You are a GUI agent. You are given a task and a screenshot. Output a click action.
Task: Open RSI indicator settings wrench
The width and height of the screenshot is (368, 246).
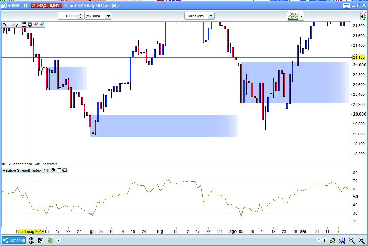tap(53, 170)
